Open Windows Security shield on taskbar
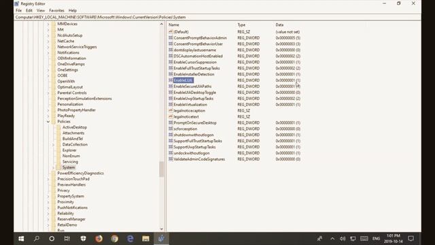The width and height of the screenshot is (435, 245). [83, 239]
